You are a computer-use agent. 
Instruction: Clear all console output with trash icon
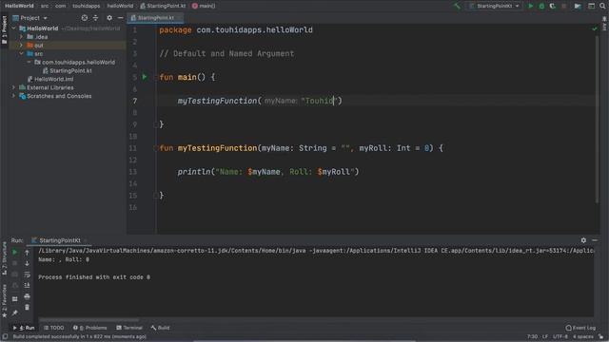[x=27, y=308]
